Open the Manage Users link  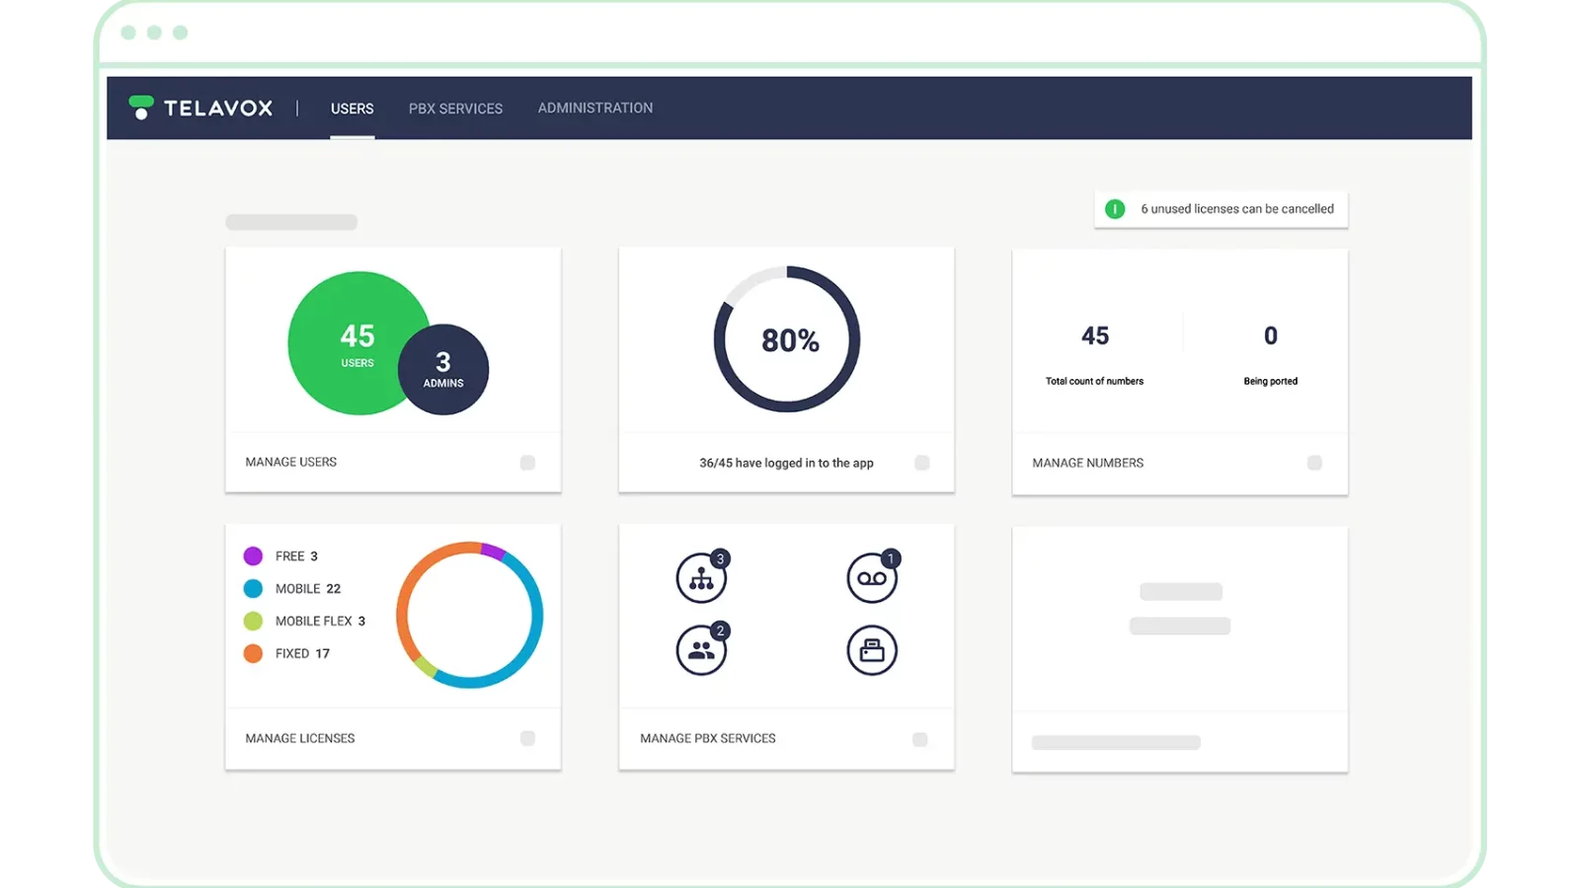(x=291, y=462)
